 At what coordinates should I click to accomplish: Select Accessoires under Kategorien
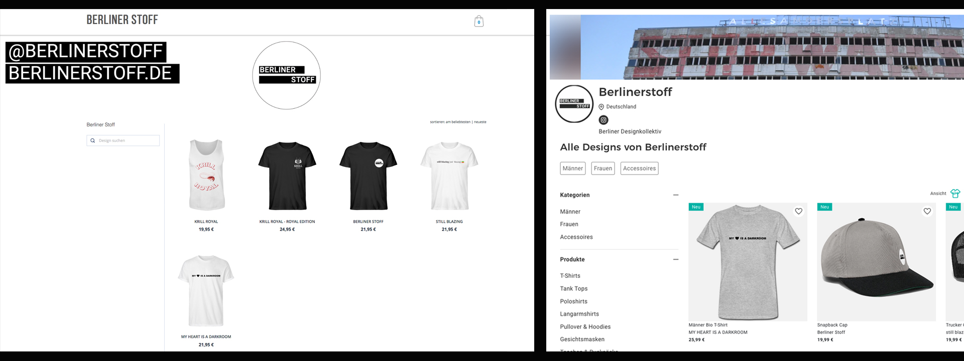click(x=576, y=237)
